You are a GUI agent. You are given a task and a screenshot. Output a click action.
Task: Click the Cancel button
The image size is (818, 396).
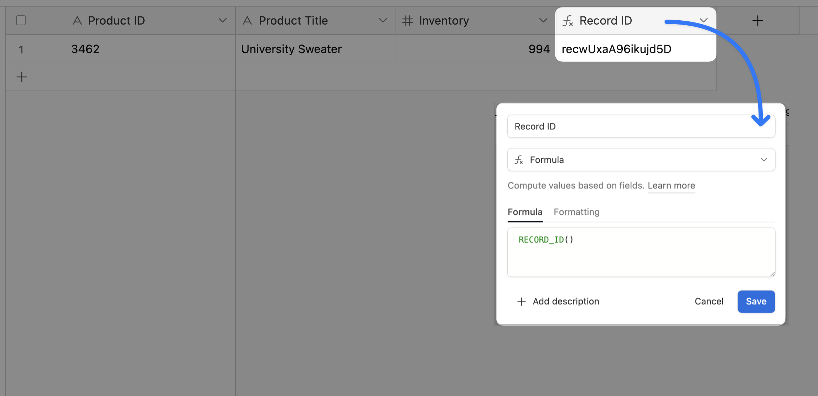pyautogui.click(x=709, y=302)
